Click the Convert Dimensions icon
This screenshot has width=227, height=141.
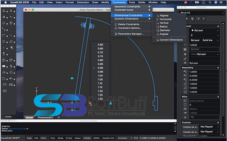coord(157,40)
